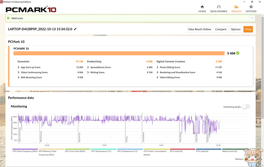This screenshot has height=167, width=264.
Task: Click the orange PCMark 10 score bar
Action: click(x=119, y=53)
